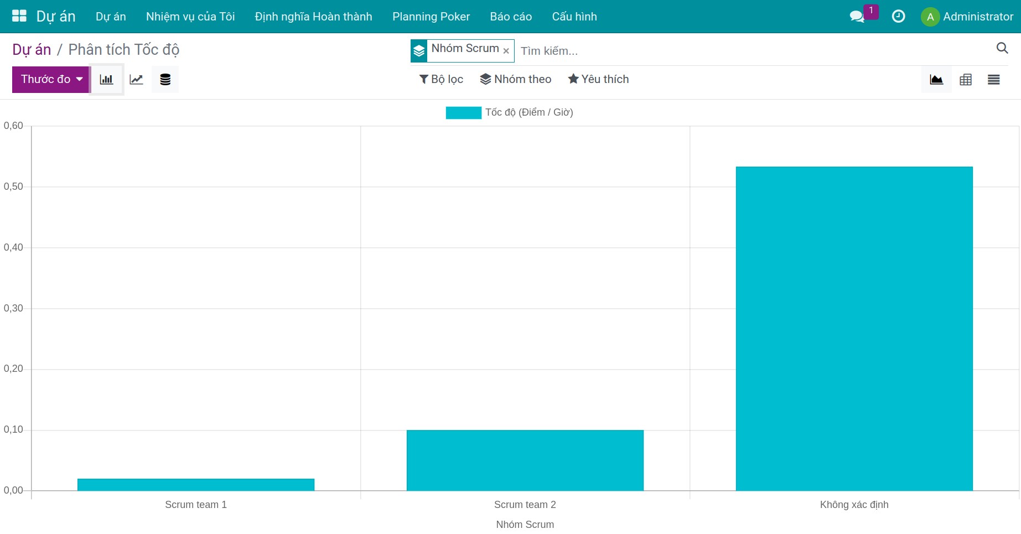
Task: Remove the Nhóm Scrum search facet
Action: pyautogui.click(x=506, y=51)
